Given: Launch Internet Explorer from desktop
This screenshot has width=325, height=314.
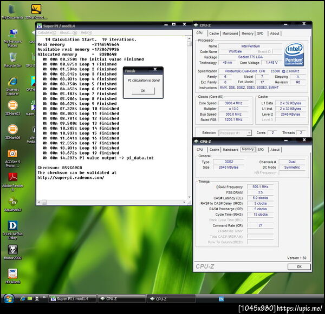Looking at the screenshot, I should click(12, 81).
